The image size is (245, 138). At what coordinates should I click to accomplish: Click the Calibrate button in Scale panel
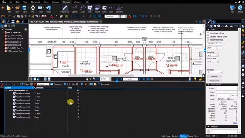[214, 76]
